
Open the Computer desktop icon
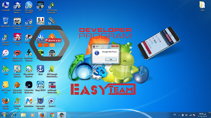pyautogui.click(x=6, y=6)
